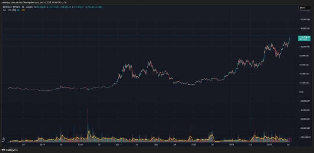Viewport: 314px width, 153px height.
Task: Click the BITCOIN / TETHER symbol title
Action: pyautogui.click(x=11, y=7)
